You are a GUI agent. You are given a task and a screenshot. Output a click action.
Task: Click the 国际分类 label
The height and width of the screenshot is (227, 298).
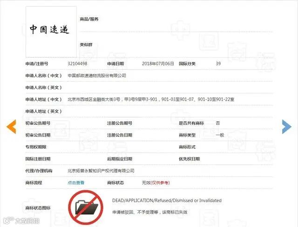187,63
